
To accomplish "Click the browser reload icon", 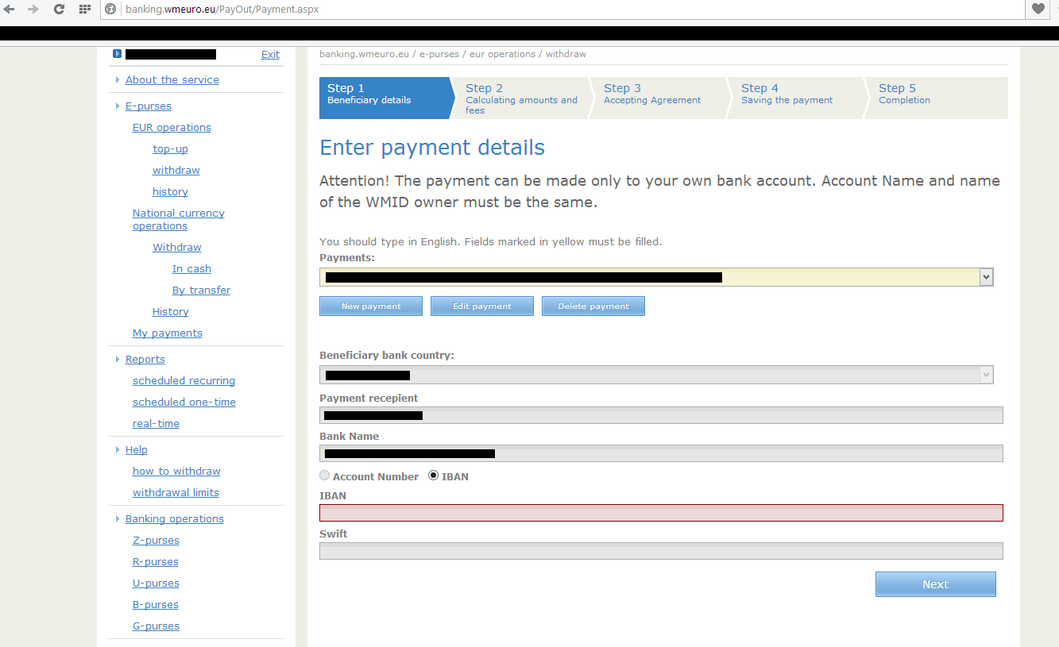I will click(x=58, y=10).
